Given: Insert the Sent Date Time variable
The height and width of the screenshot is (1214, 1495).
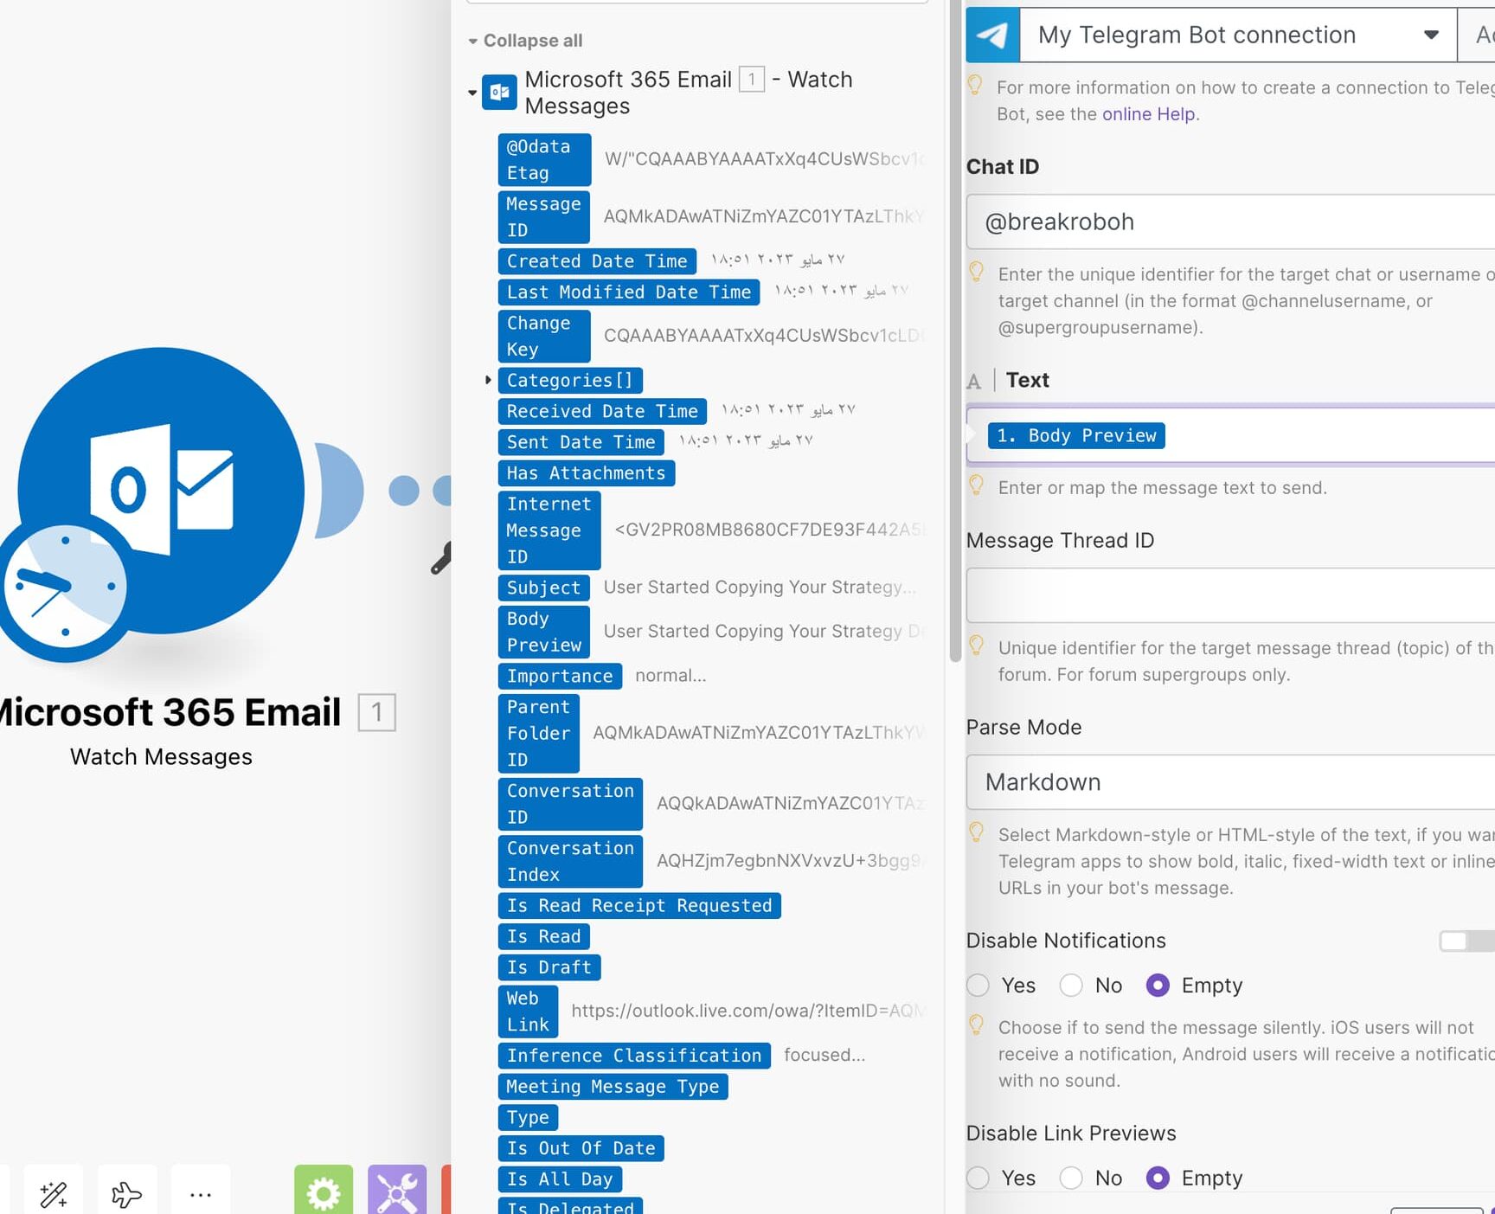Looking at the screenshot, I should [x=581, y=441].
